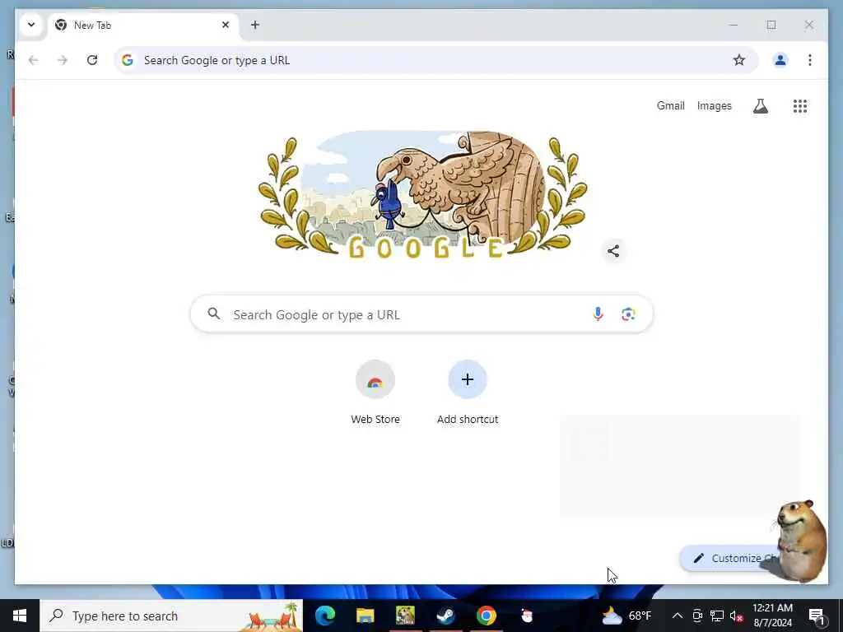The image size is (843, 632).
Task: Open Steam from the taskbar
Action: 445,616
